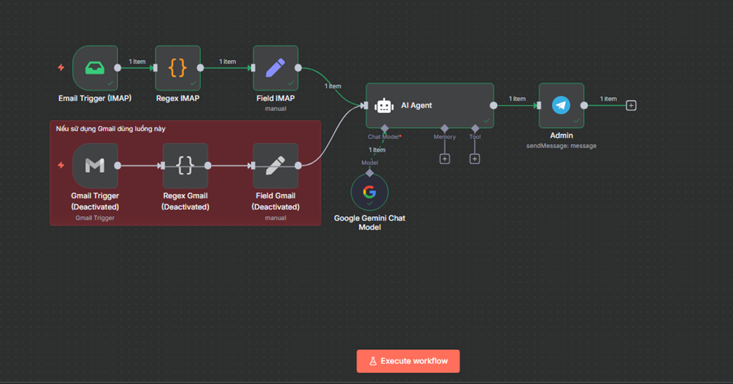Click the Email Trigger output connector dot

click(x=118, y=68)
